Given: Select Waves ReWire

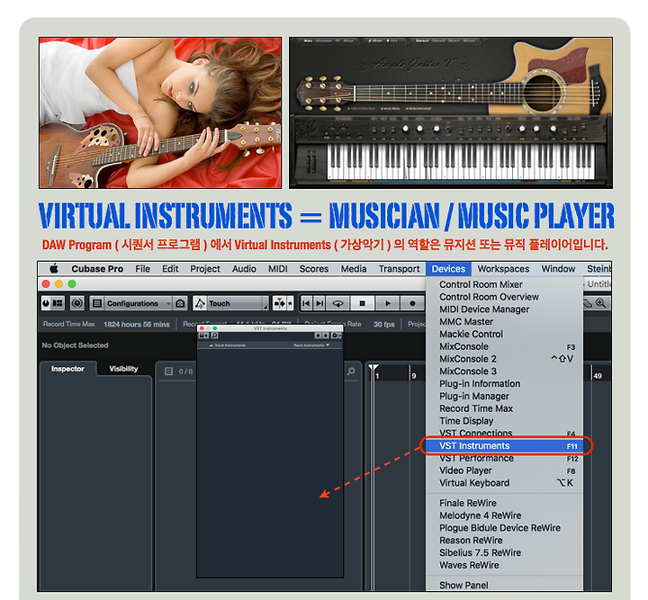Looking at the screenshot, I should (504, 565).
